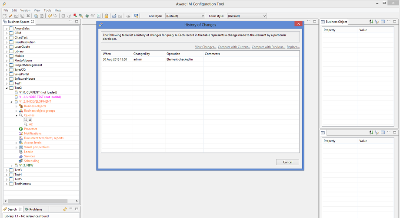The width and height of the screenshot is (400, 218).
Task: Click the Notifications icon in the tree
Action: point(21,133)
